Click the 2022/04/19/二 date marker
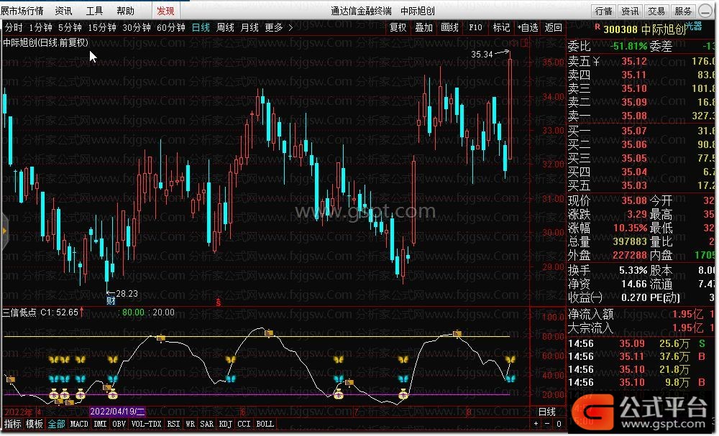Viewport: 719px width, 436px height. click(118, 412)
